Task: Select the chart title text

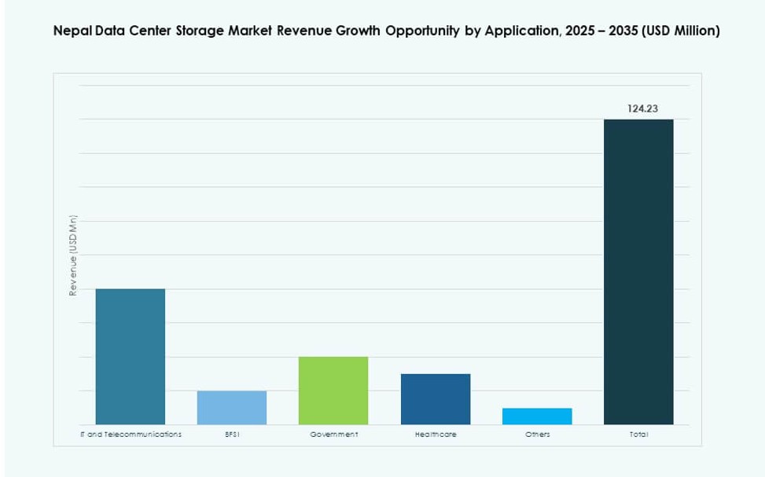Action: click(x=386, y=31)
